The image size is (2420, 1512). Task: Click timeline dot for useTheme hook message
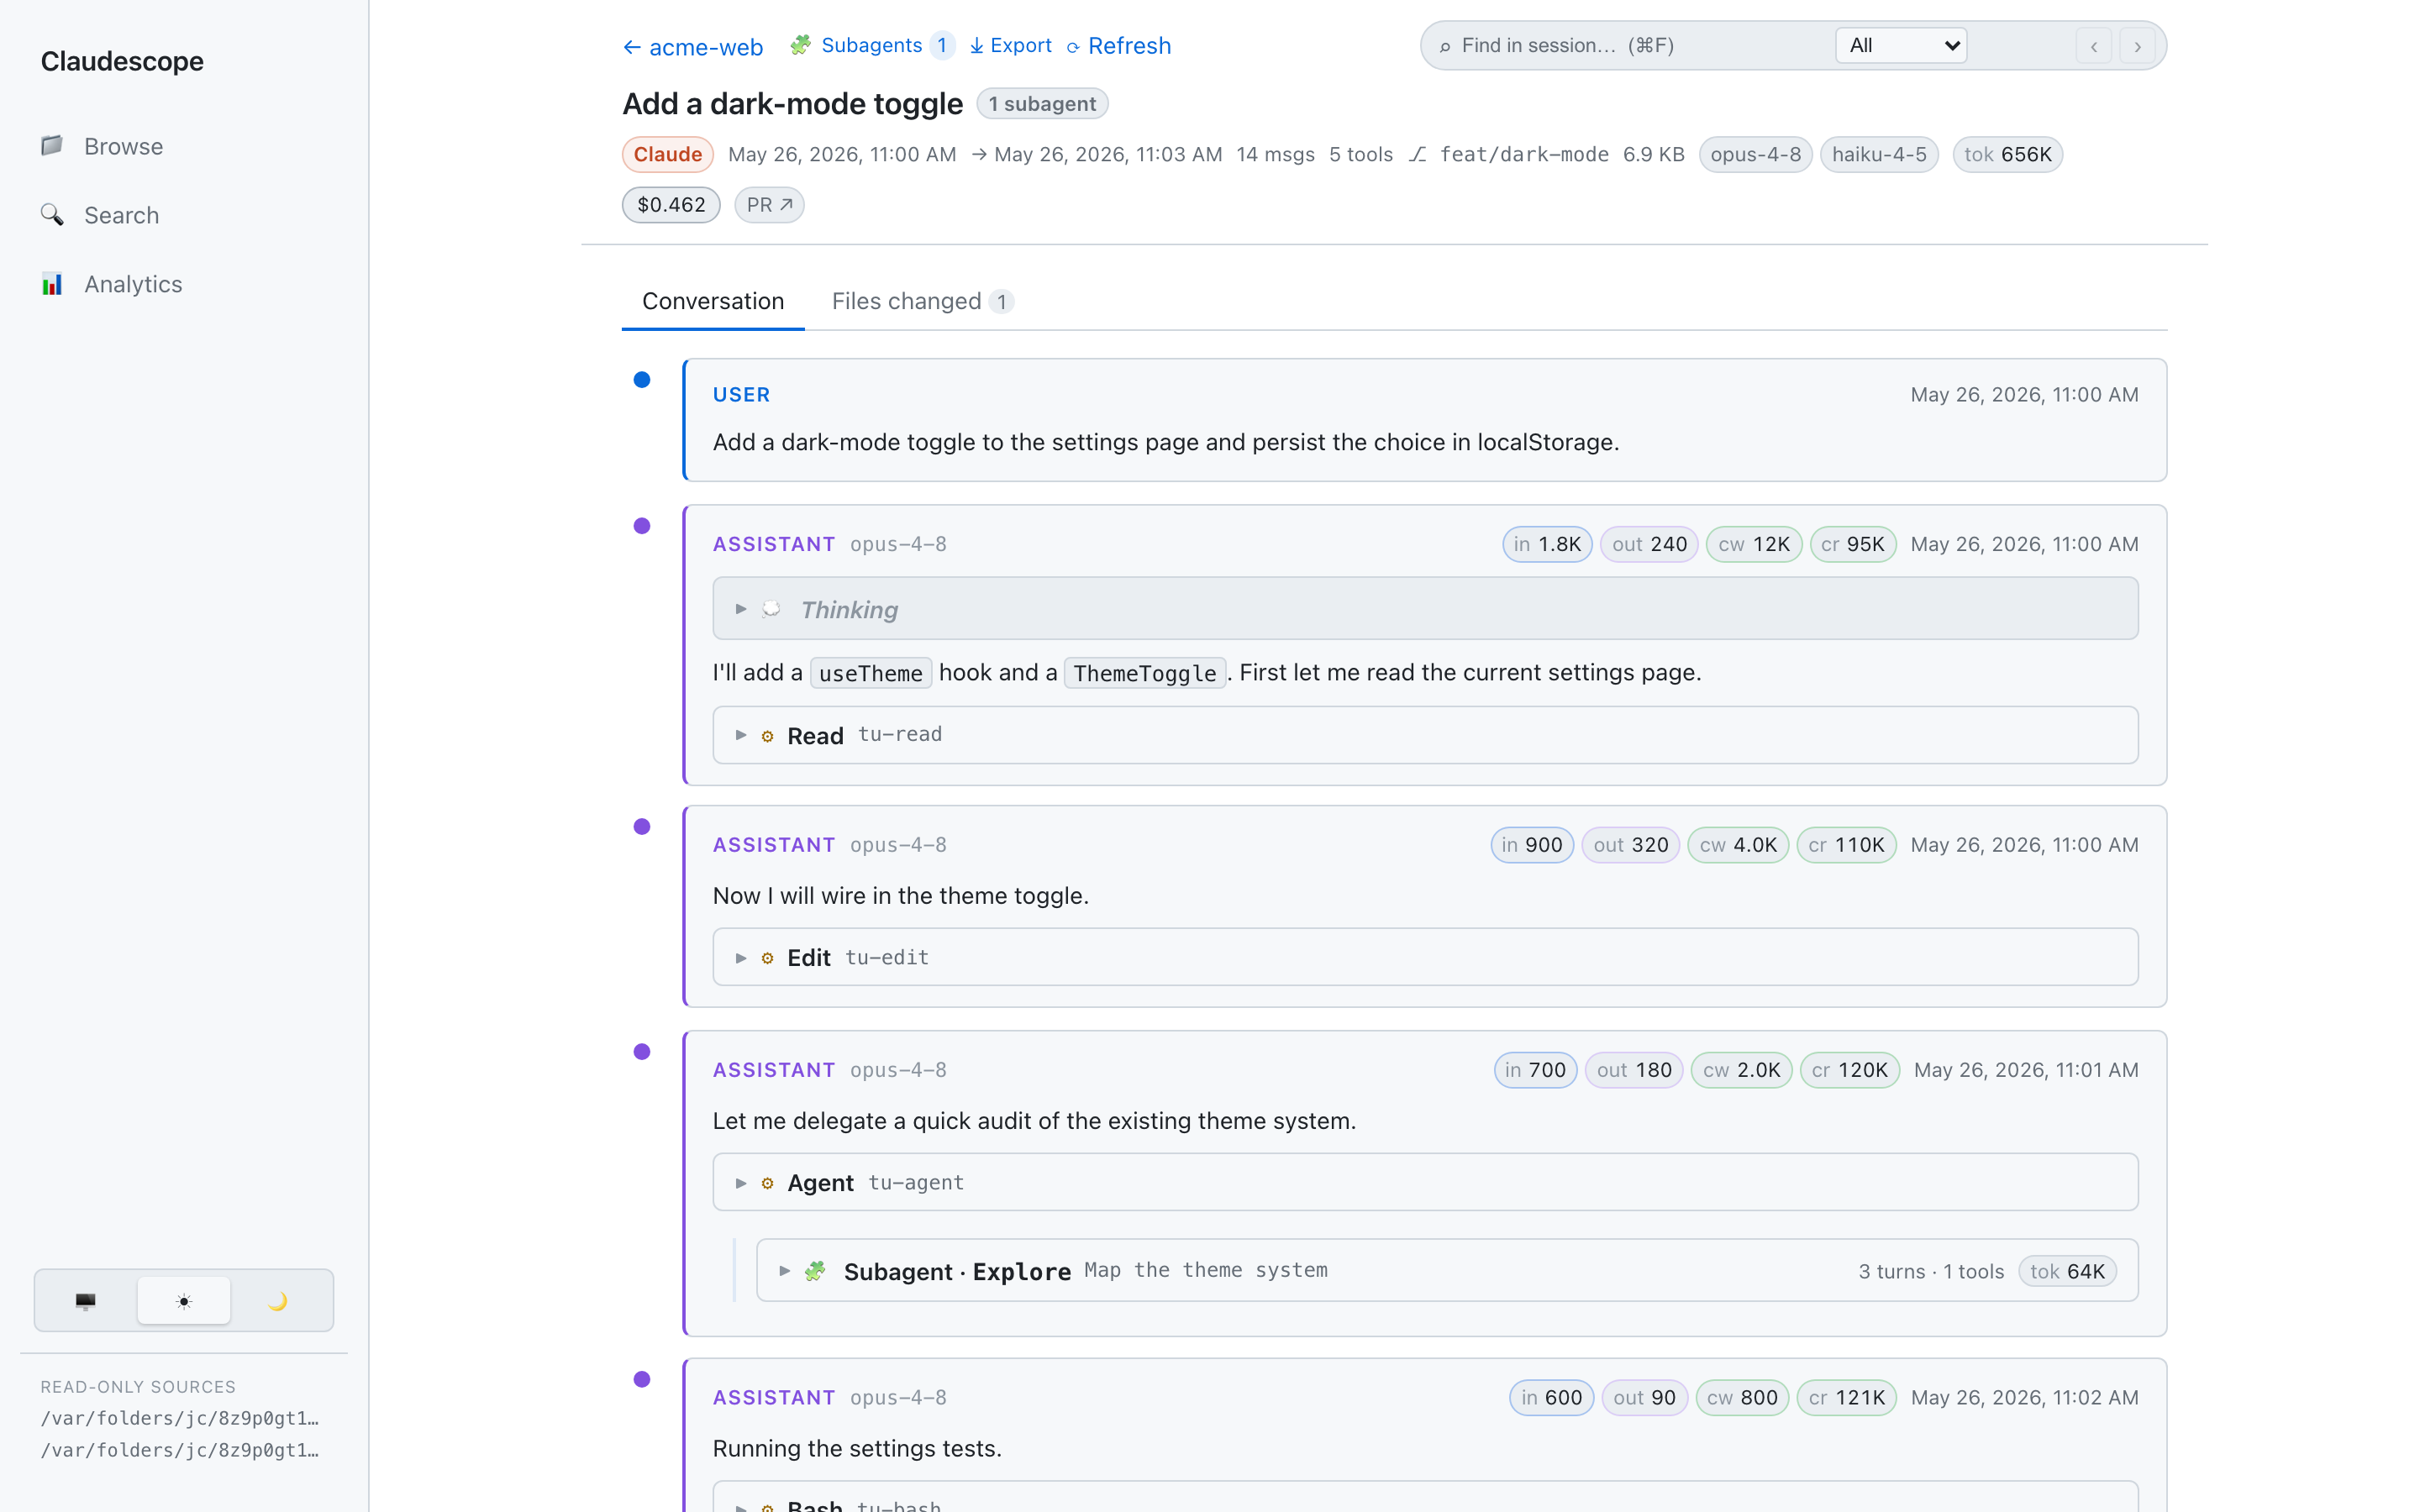click(642, 526)
